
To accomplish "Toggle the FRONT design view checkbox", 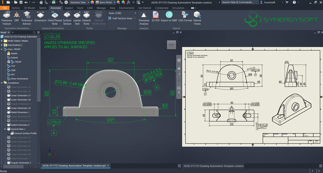I will pos(8,62).
